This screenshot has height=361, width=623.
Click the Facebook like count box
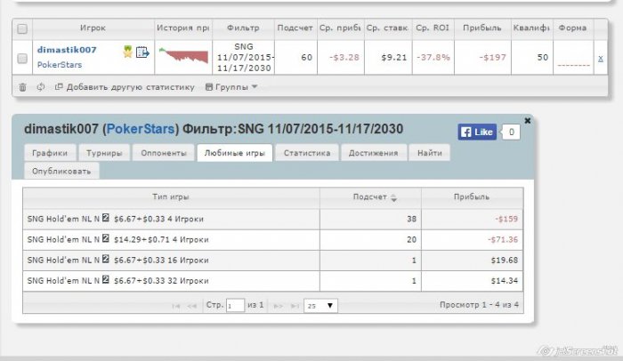(511, 132)
